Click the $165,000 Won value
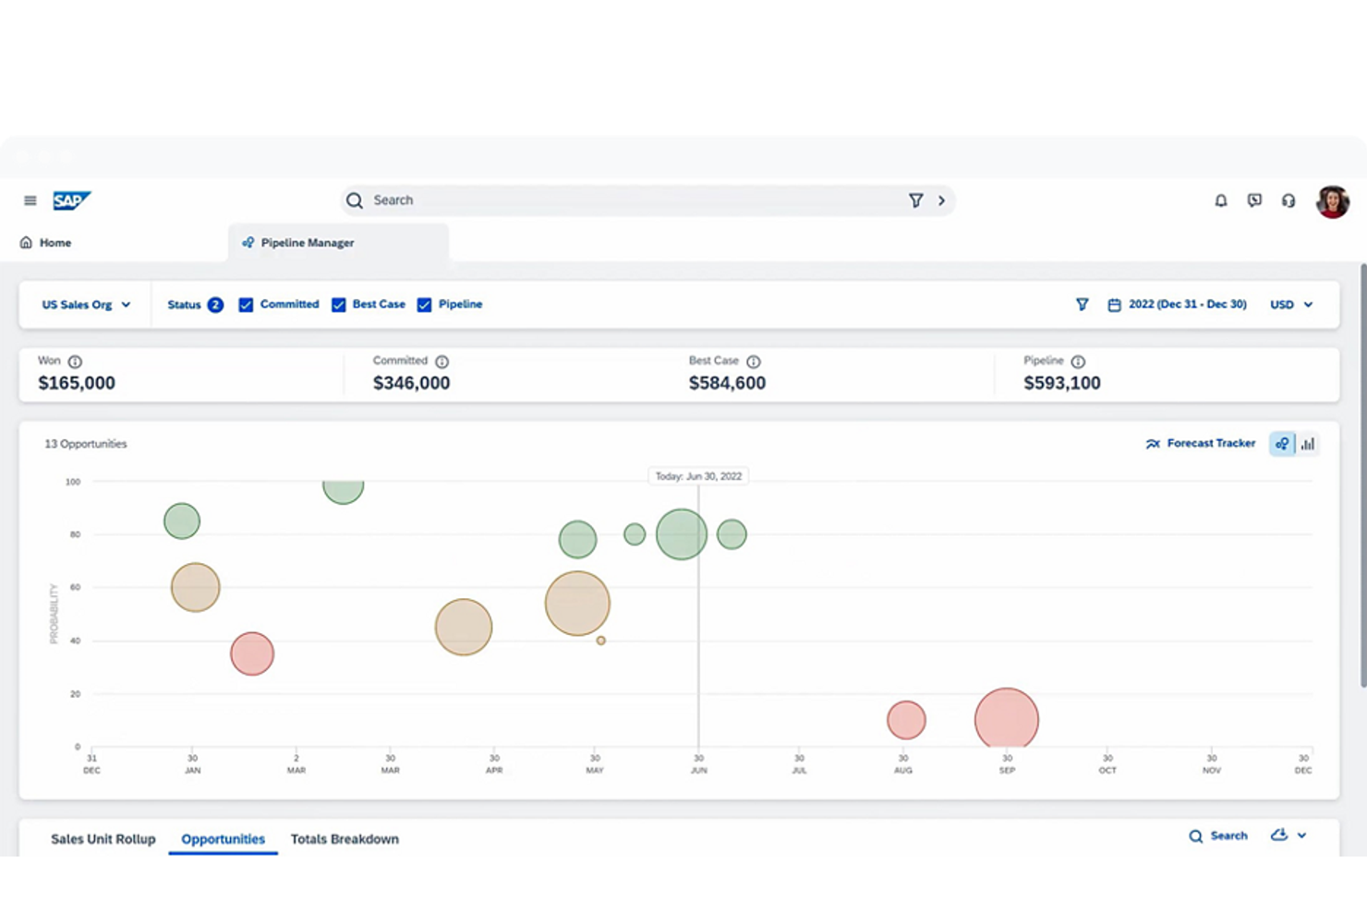Image resolution: width=1367 pixels, height=911 pixels. pos(77,383)
